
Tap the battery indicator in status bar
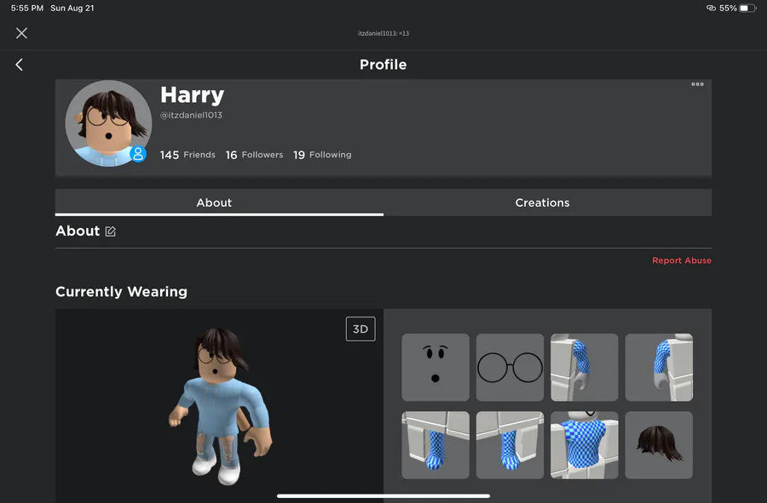click(747, 9)
